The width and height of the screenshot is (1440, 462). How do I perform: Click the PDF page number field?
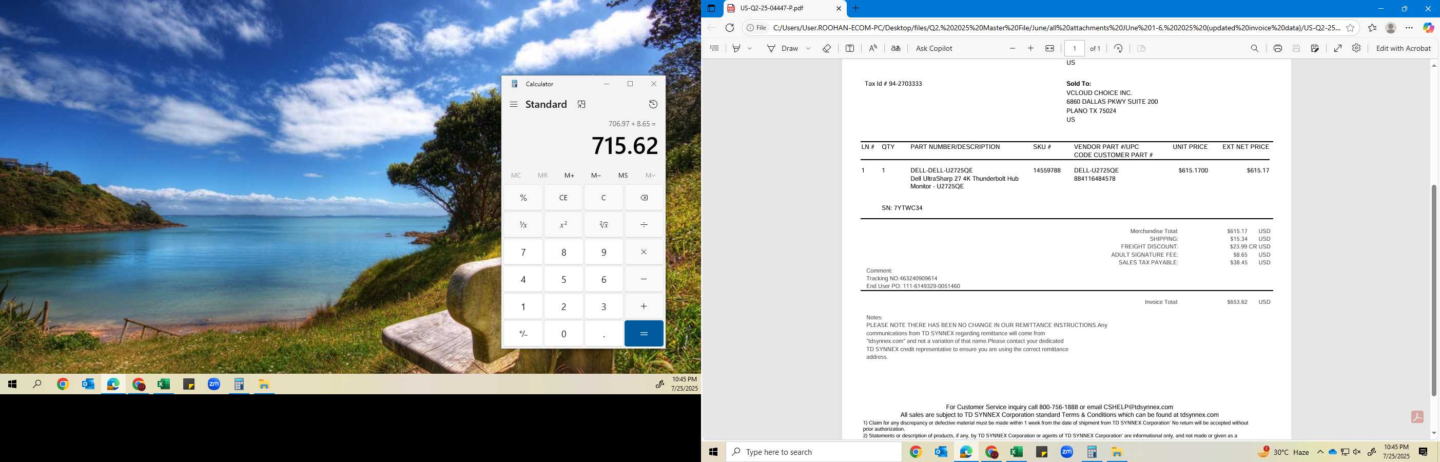[x=1075, y=48]
